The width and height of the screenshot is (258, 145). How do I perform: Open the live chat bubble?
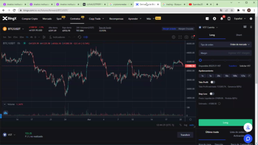[x=248, y=139]
